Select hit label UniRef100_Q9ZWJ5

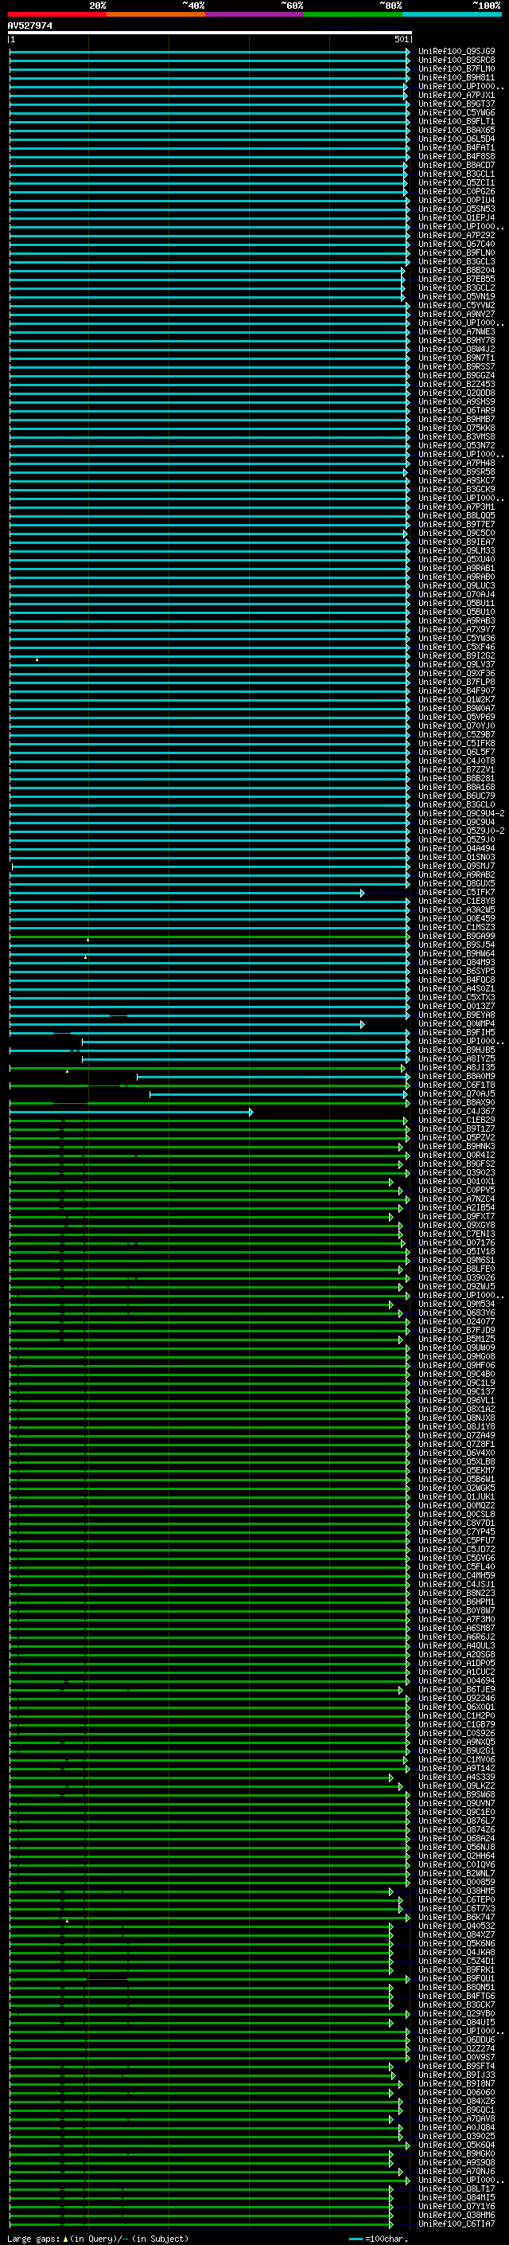[457, 1286]
